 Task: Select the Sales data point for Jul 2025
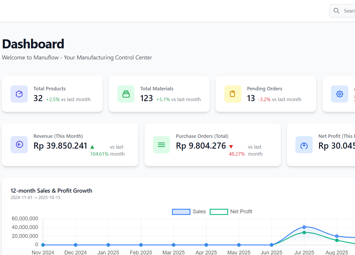click(304, 227)
